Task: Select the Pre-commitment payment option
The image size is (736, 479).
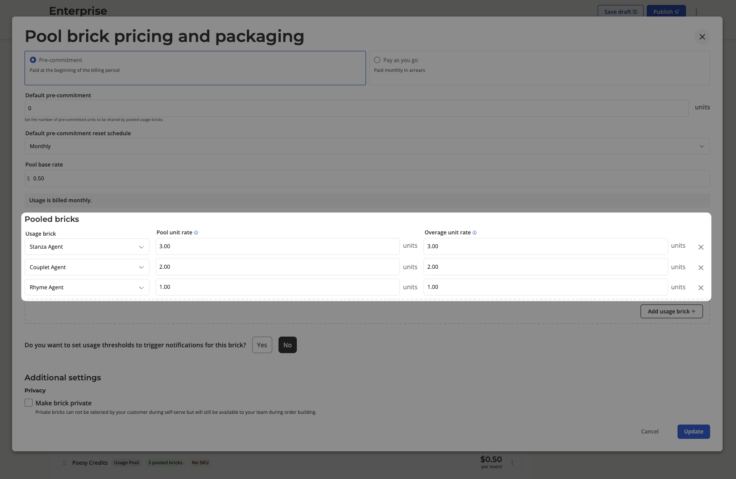Action: 195,68
